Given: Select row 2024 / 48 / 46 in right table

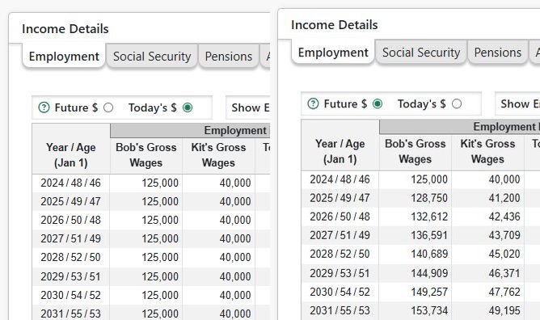Looking at the screenshot, I should [x=421, y=179].
